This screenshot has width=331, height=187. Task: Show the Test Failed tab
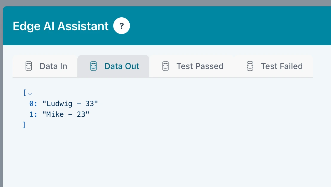[282, 66]
